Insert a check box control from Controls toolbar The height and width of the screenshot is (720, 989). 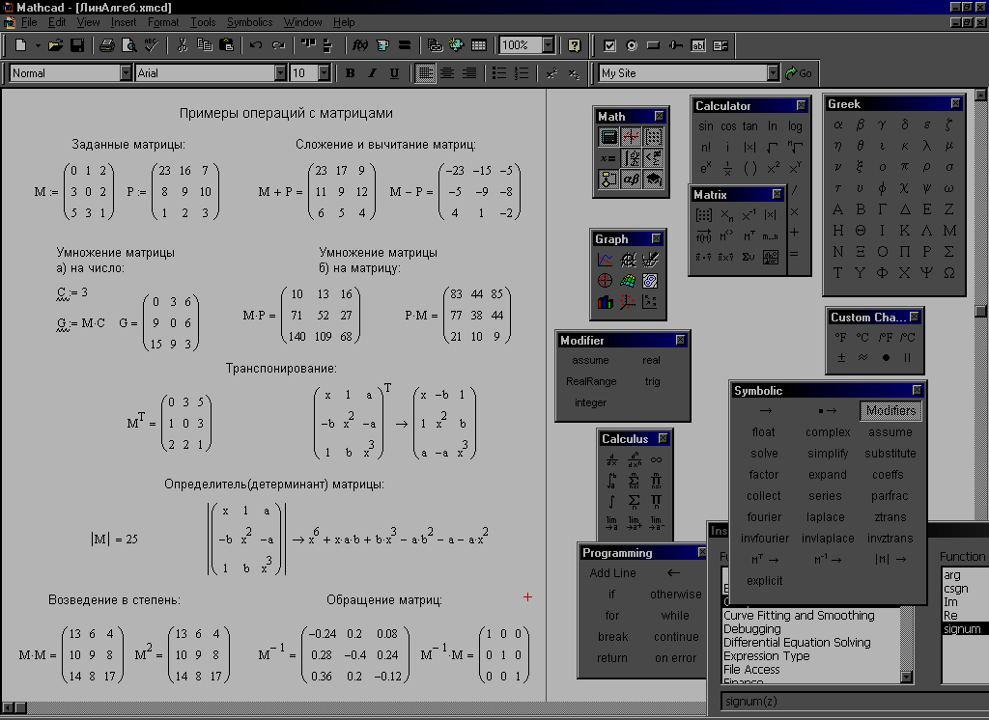point(609,45)
